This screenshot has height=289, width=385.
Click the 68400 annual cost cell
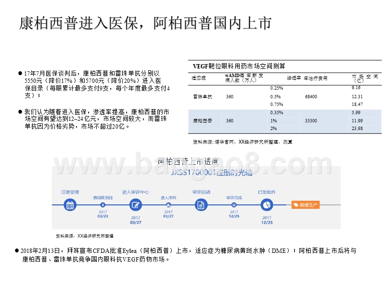click(311, 97)
